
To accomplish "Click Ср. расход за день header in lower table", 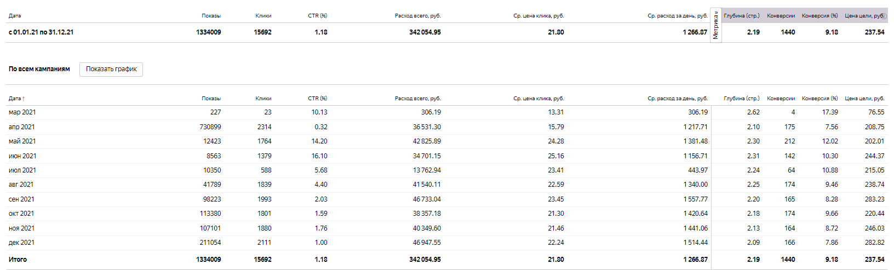I will tap(678, 99).
